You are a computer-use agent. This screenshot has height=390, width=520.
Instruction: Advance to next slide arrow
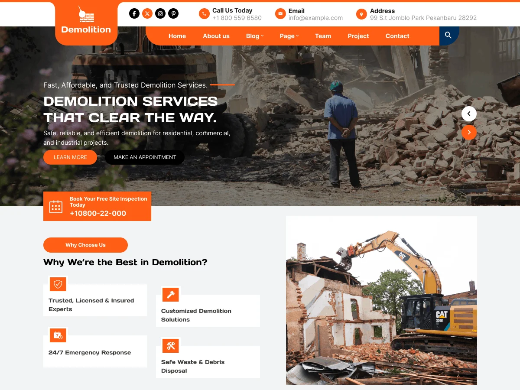(x=469, y=132)
